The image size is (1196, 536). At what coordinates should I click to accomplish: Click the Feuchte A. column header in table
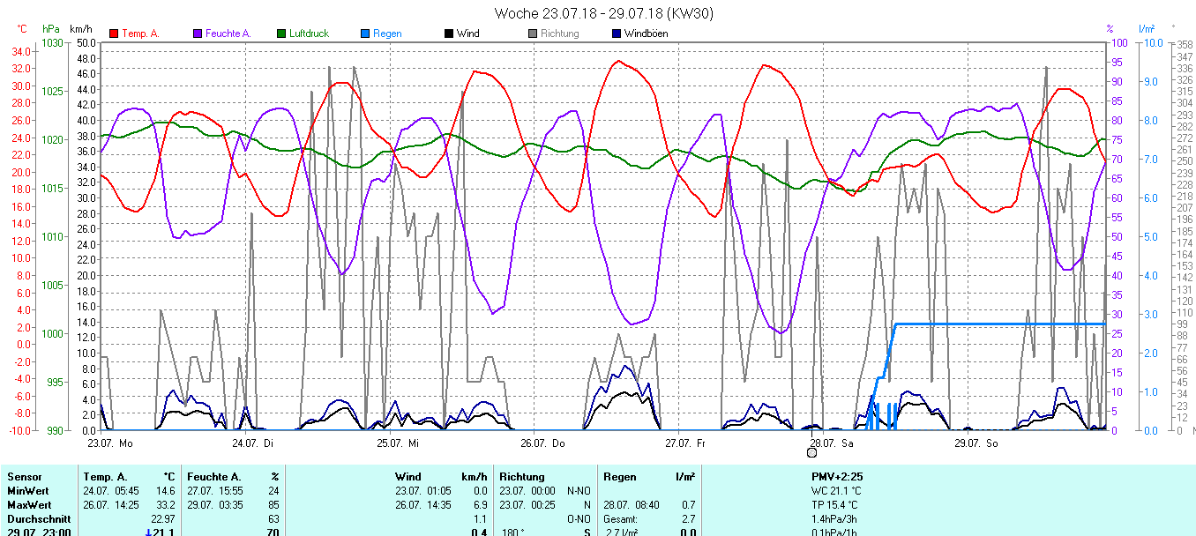(x=211, y=477)
